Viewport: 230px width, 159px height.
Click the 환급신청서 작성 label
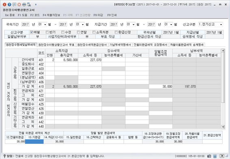click(149, 36)
